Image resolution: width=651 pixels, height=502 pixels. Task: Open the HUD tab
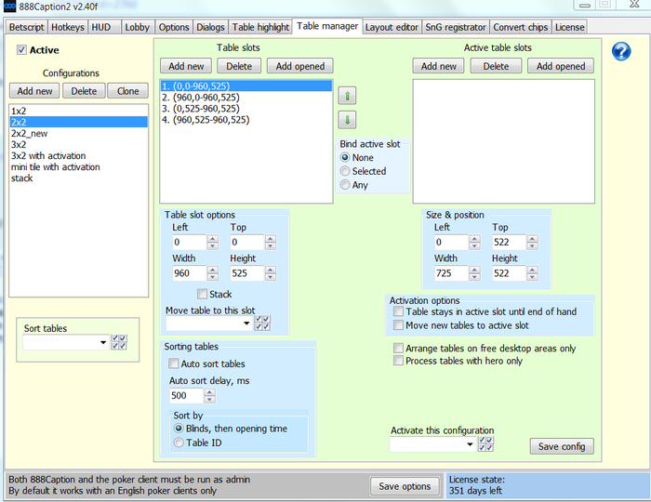[104, 27]
